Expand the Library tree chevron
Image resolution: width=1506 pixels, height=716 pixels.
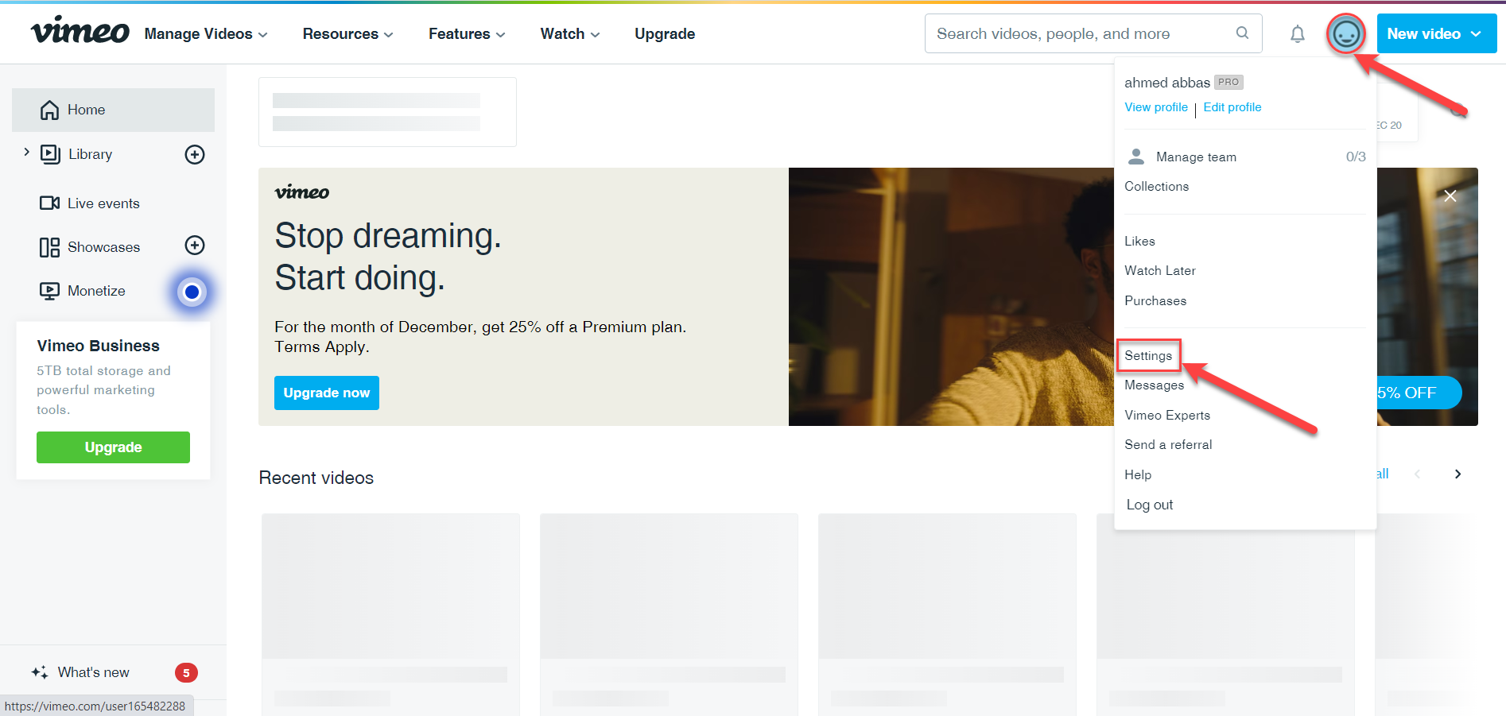coord(26,152)
